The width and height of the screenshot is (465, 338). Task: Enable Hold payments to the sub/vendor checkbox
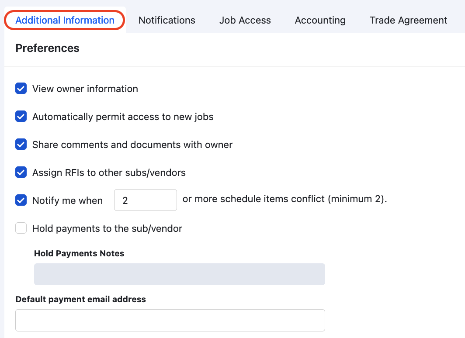21,228
